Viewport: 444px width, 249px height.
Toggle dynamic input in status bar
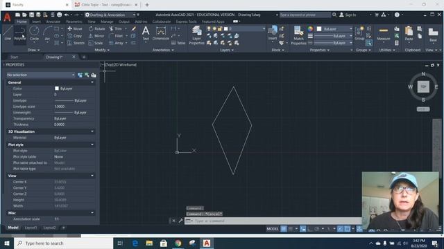(x=302, y=229)
